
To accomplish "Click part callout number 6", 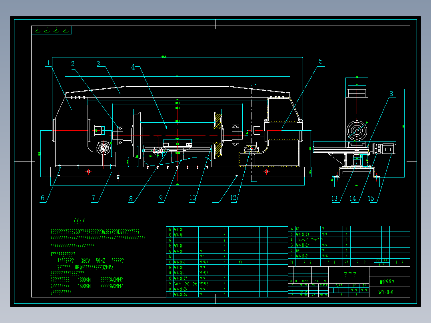I will pyautogui.click(x=42, y=198).
